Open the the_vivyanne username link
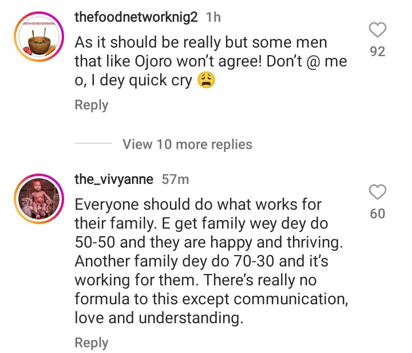The image size is (412, 353). coord(114,179)
